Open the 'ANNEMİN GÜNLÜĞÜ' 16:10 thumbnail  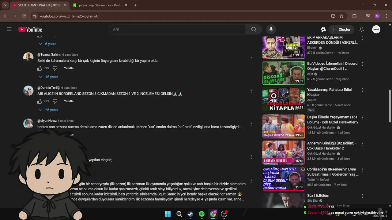pos(284,152)
